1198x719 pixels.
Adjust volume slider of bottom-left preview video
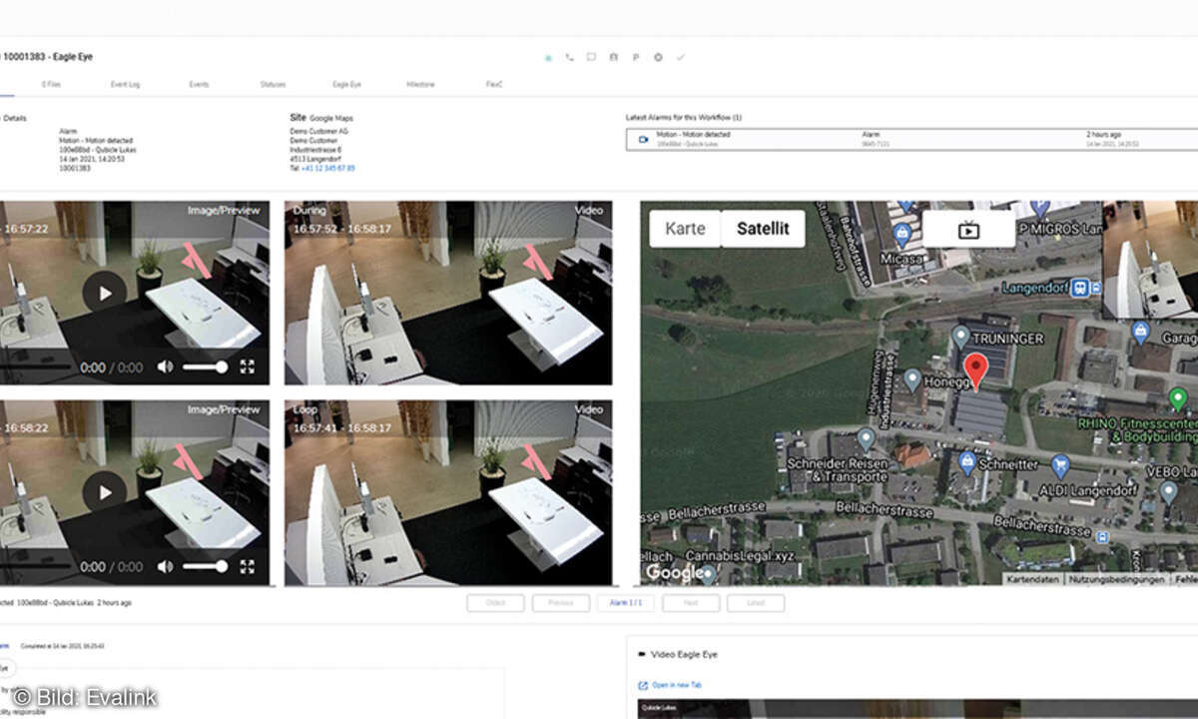click(205, 566)
